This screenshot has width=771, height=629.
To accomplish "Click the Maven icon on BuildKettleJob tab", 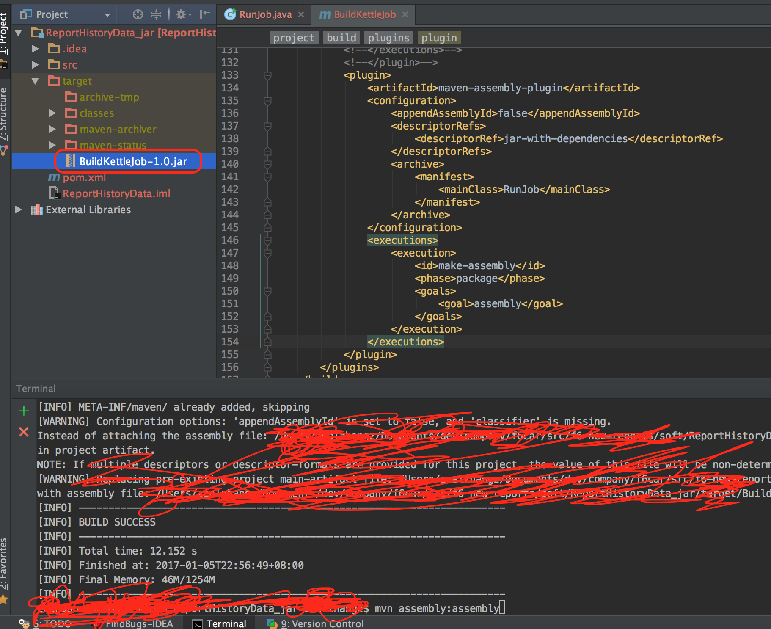I will tap(325, 15).
